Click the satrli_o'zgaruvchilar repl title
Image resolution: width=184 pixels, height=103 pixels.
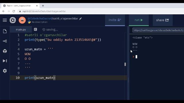pyautogui.click(x=65, y=19)
